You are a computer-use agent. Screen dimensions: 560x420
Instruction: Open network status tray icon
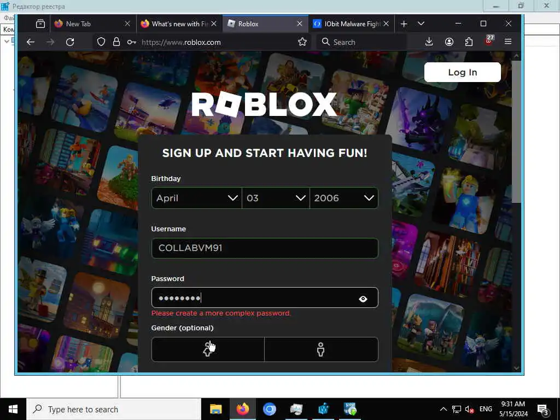pyautogui.click(x=457, y=409)
